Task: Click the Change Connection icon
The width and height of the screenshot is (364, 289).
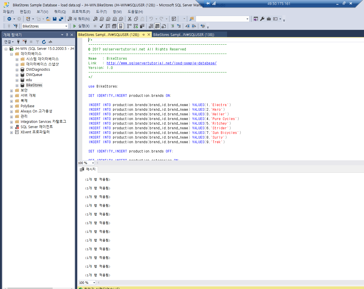Action: tap(16, 26)
